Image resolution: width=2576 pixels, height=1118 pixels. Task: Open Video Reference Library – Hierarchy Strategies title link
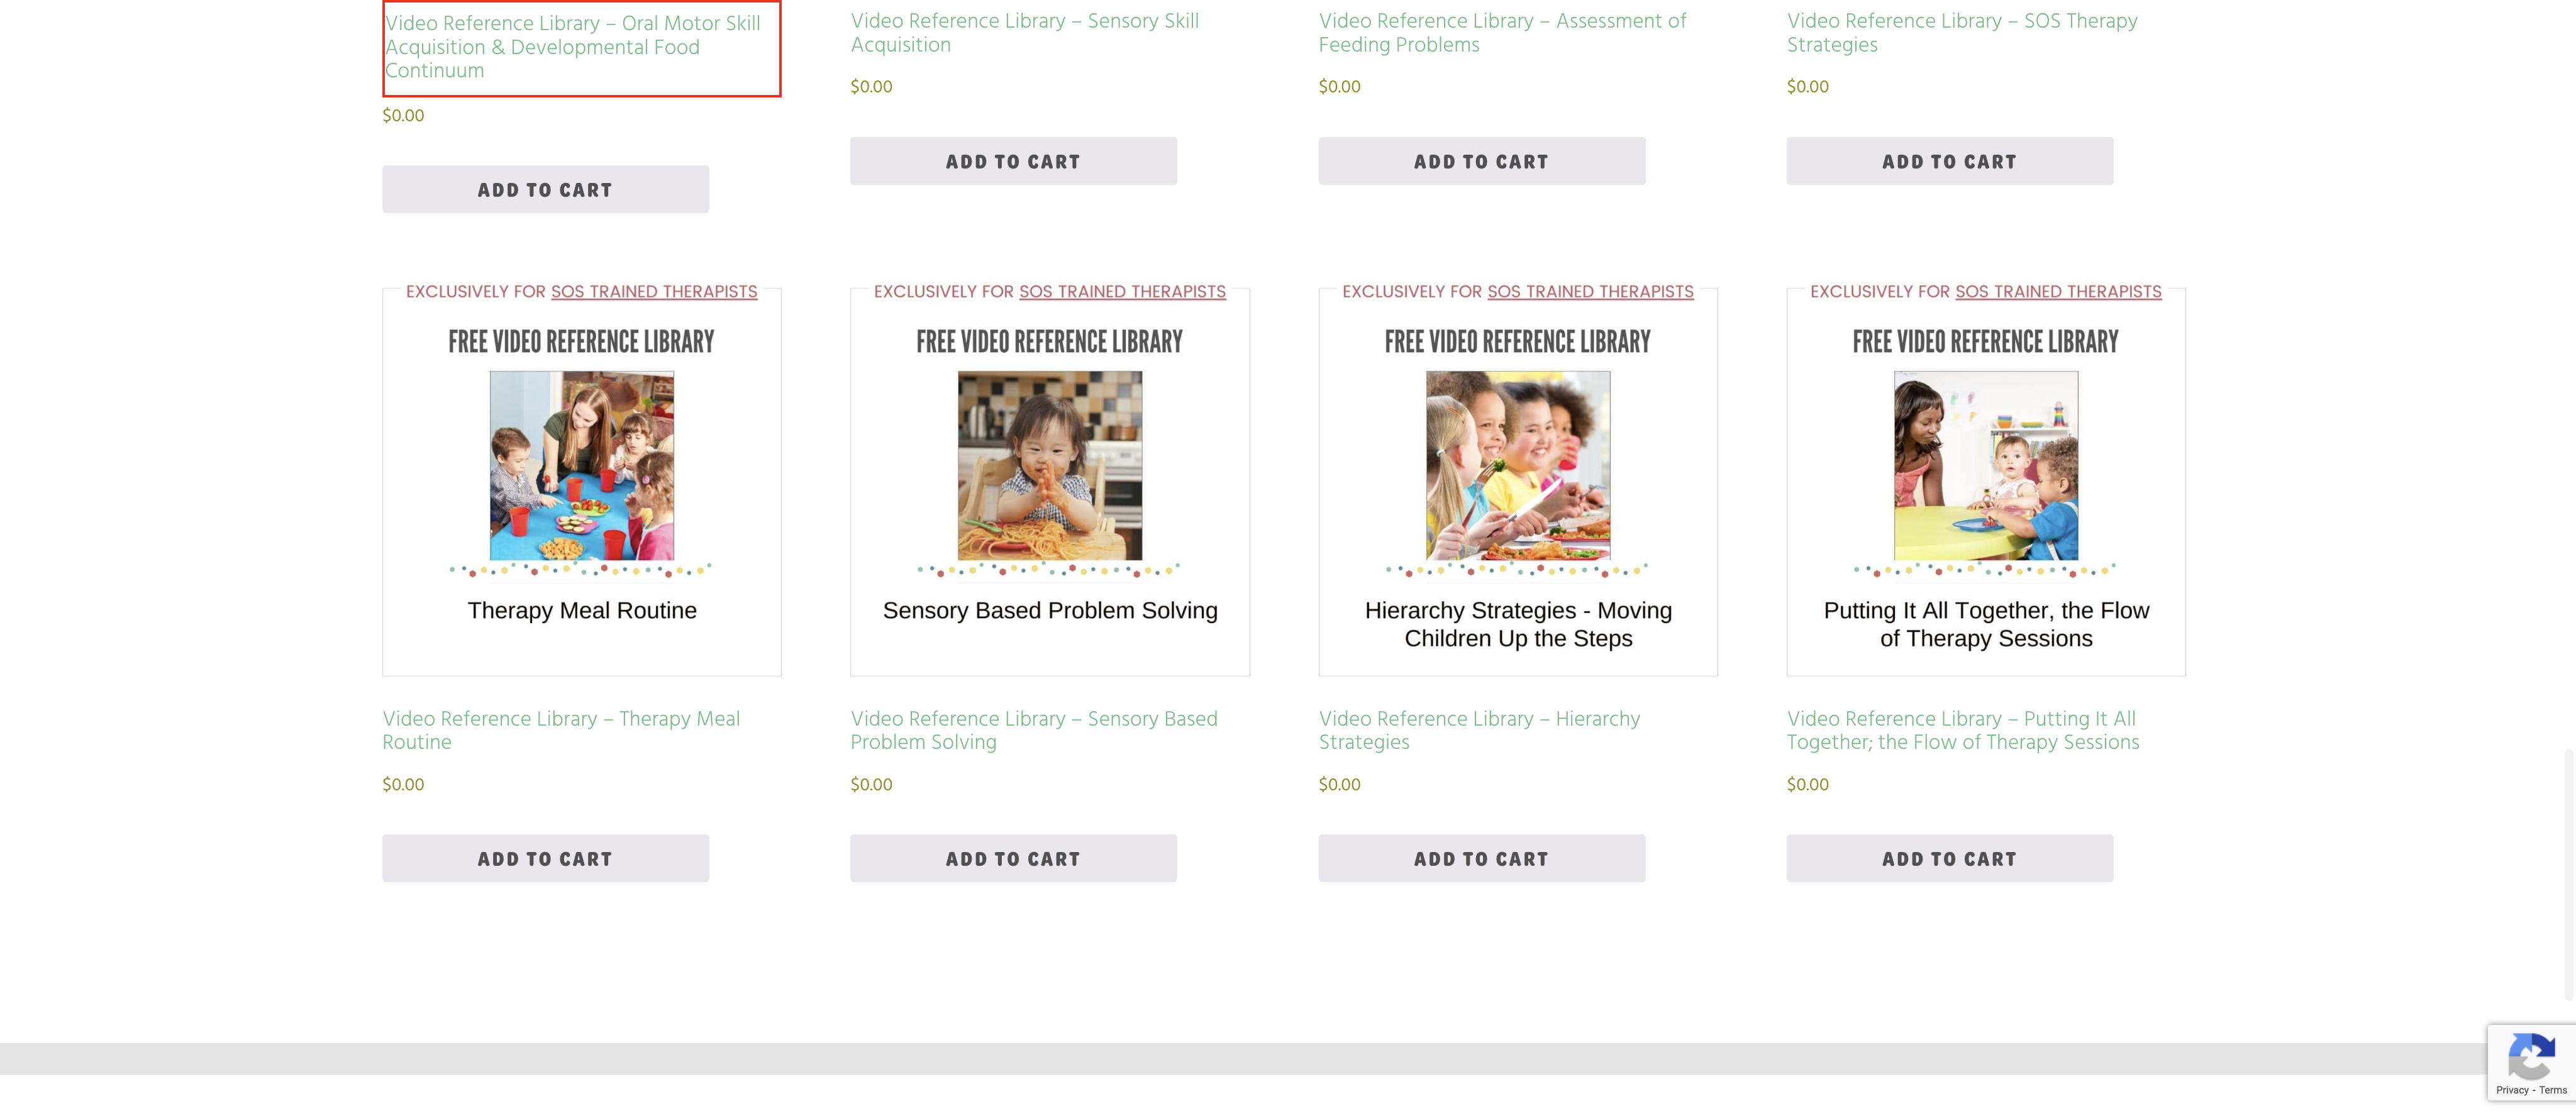(x=1478, y=730)
